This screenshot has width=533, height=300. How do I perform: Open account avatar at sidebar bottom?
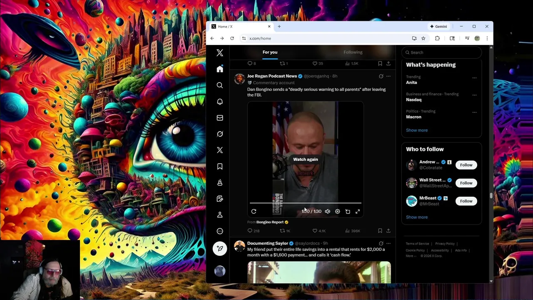(x=220, y=271)
